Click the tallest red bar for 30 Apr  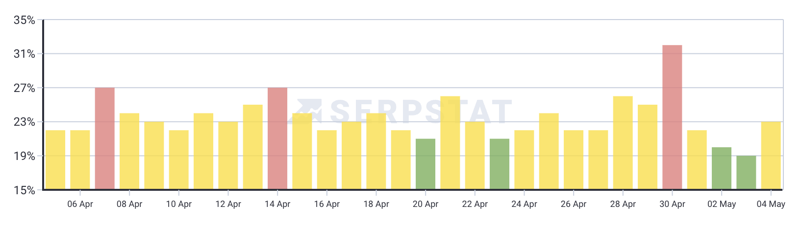click(x=672, y=117)
